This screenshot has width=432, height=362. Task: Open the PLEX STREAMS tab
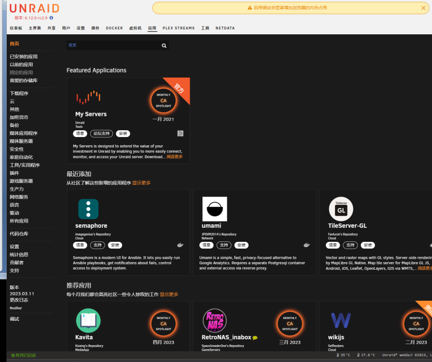(179, 28)
